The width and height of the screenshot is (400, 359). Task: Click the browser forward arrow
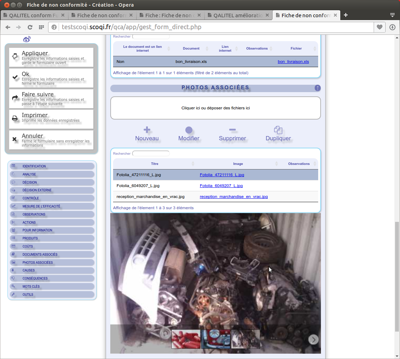pyautogui.click(x=19, y=27)
